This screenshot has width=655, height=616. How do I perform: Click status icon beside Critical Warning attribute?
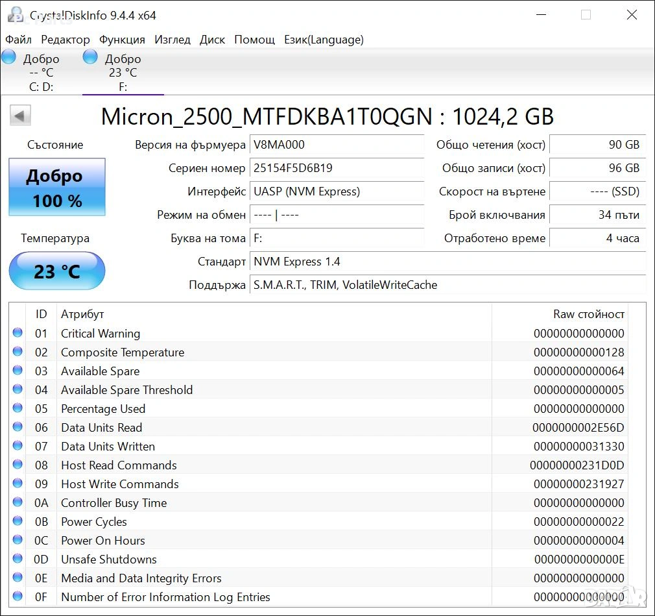coord(18,333)
